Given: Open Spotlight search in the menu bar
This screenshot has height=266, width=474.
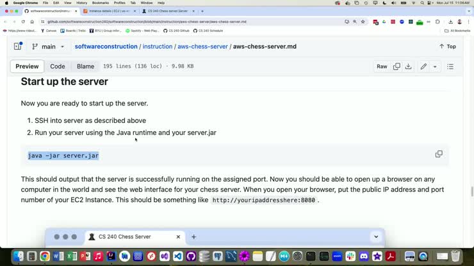Looking at the screenshot, I should click(422, 3).
